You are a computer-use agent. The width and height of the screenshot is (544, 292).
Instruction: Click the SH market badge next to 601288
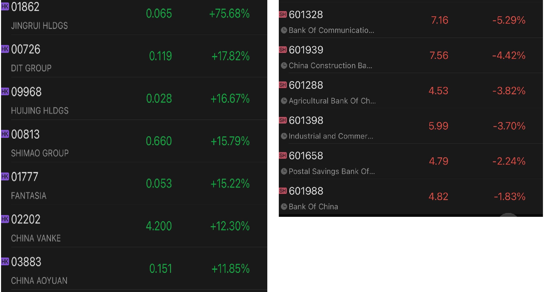[x=283, y=85]
